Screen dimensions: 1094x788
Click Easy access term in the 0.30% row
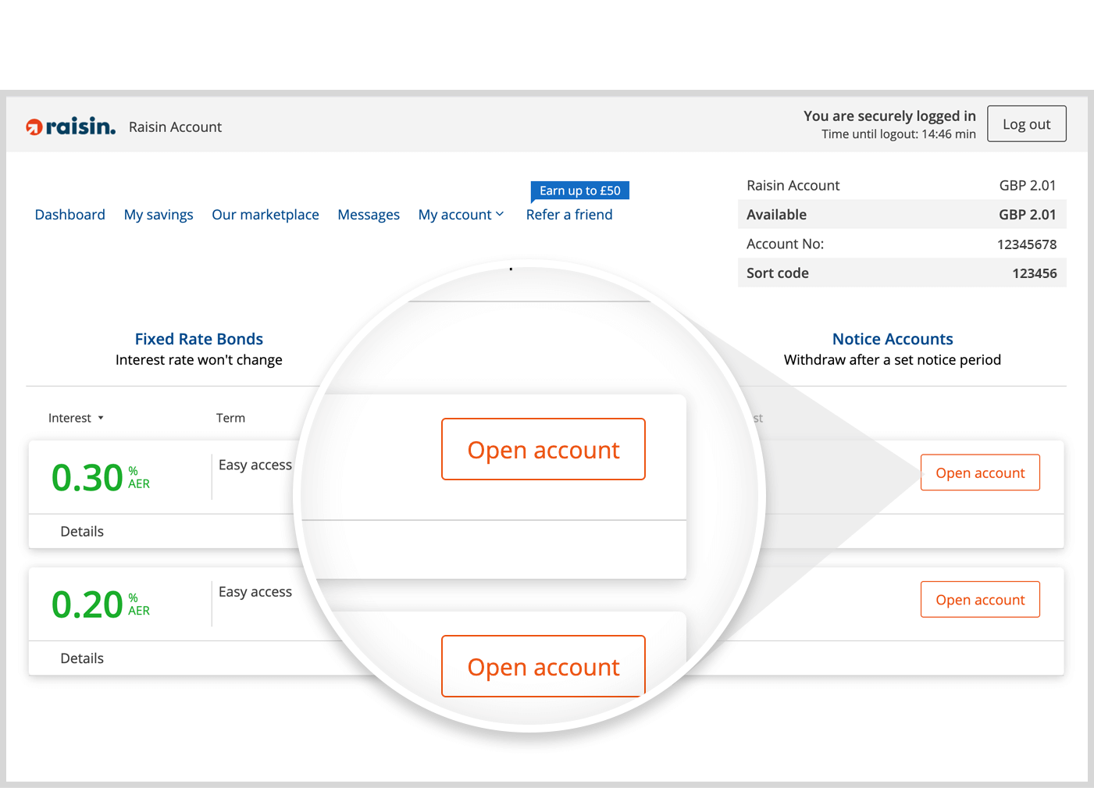(255, 465)
